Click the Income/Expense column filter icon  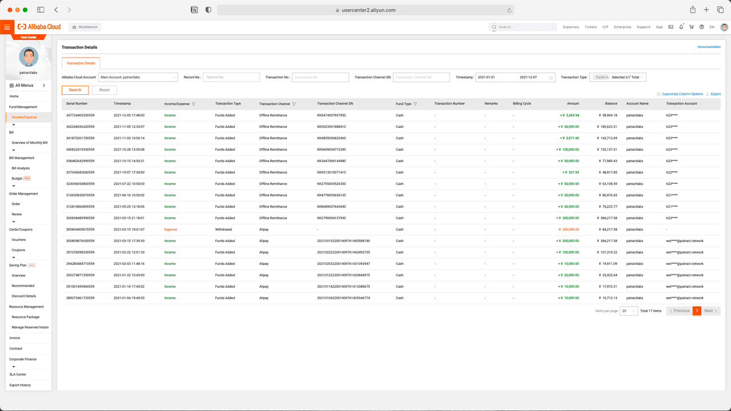click(194, 104)
